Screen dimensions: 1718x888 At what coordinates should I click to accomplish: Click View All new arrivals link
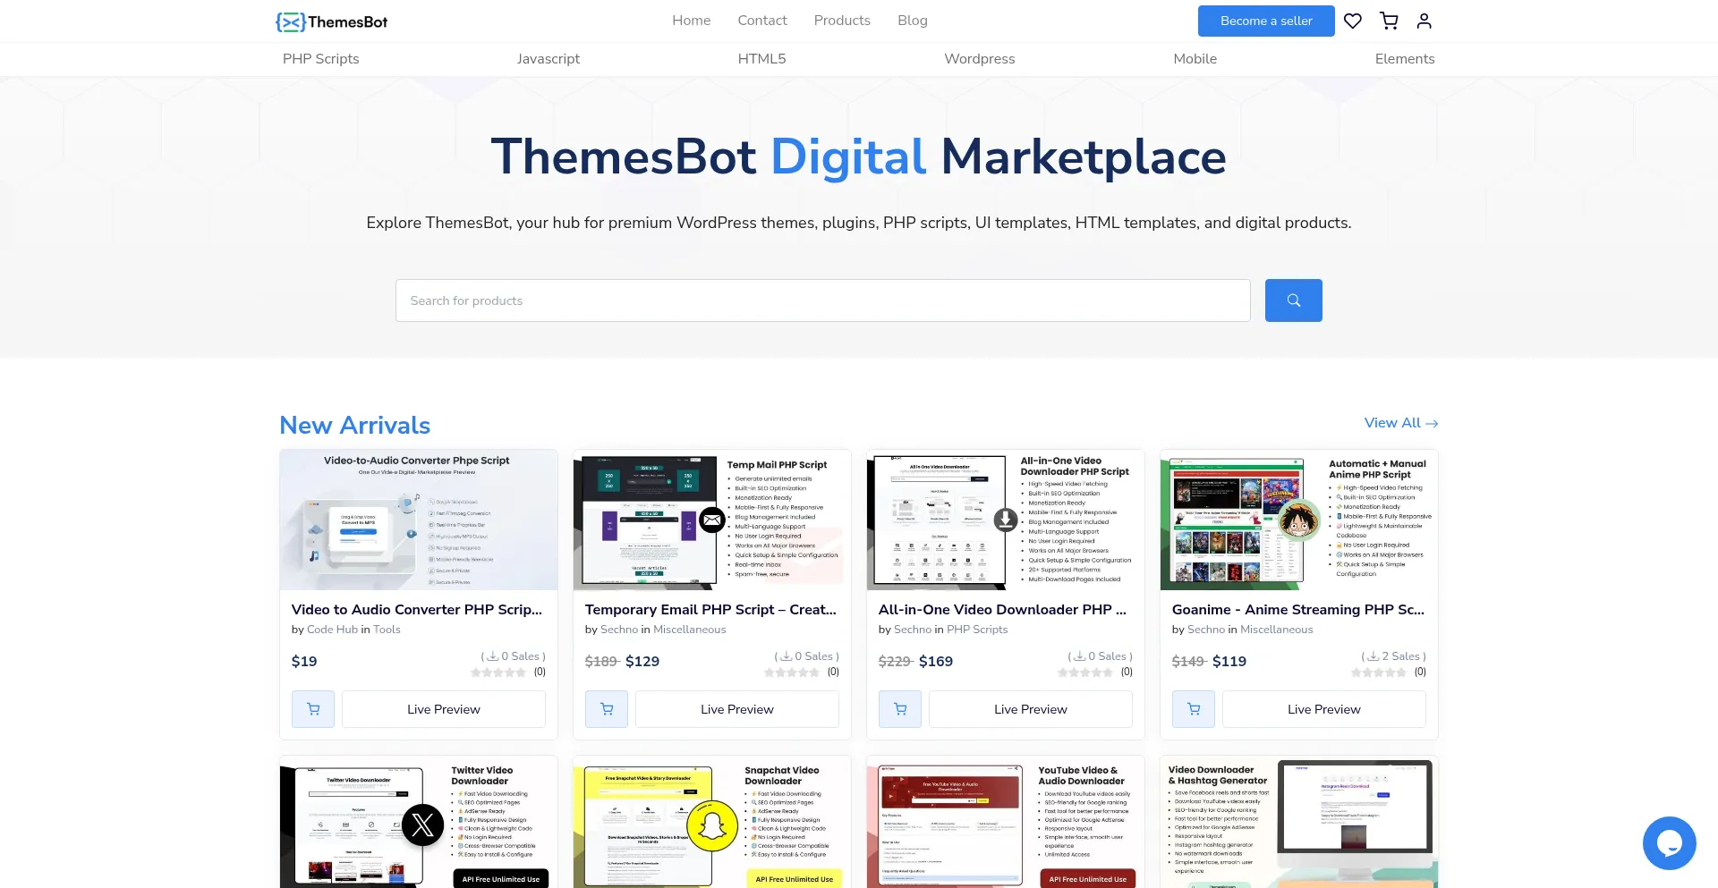[x=1400, y=423]
